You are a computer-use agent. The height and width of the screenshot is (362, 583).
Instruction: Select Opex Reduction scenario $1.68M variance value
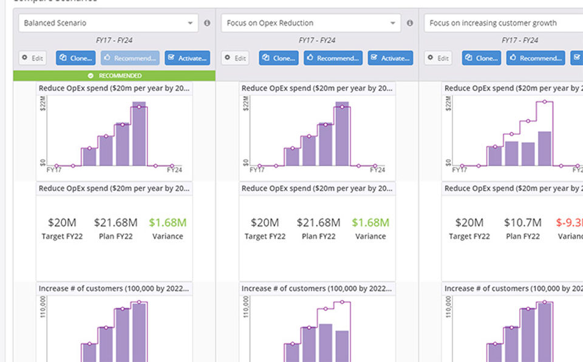(370, 222)
